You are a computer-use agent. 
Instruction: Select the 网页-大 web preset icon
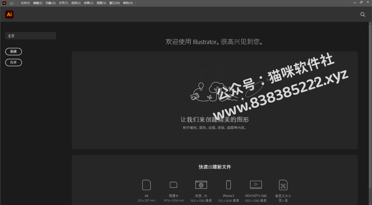201,185
